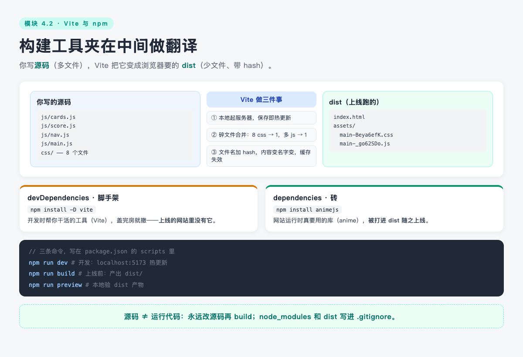Viewport: 523px width, 357px height.
Task: Click the npm run dev command line
Action: 98,263
